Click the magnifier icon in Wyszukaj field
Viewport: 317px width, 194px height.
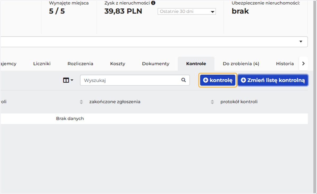[184, 80]
